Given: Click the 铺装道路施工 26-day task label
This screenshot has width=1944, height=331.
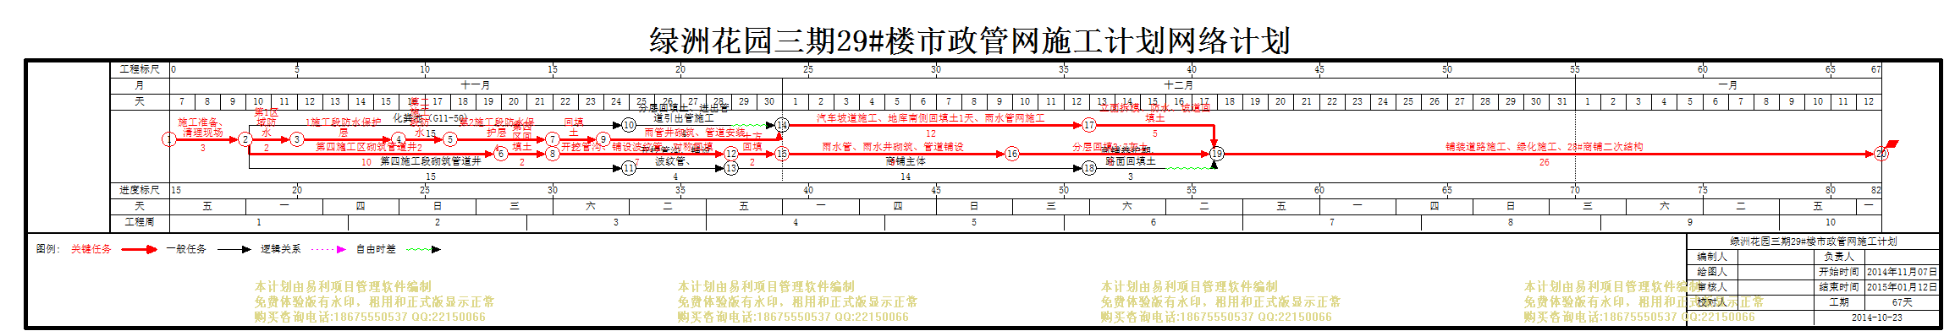Looking at the screenshot, I should [x=1545, y=147].
